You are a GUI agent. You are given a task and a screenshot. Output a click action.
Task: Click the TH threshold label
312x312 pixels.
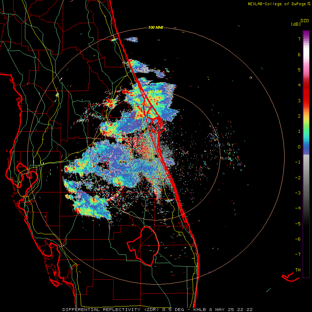298,270
